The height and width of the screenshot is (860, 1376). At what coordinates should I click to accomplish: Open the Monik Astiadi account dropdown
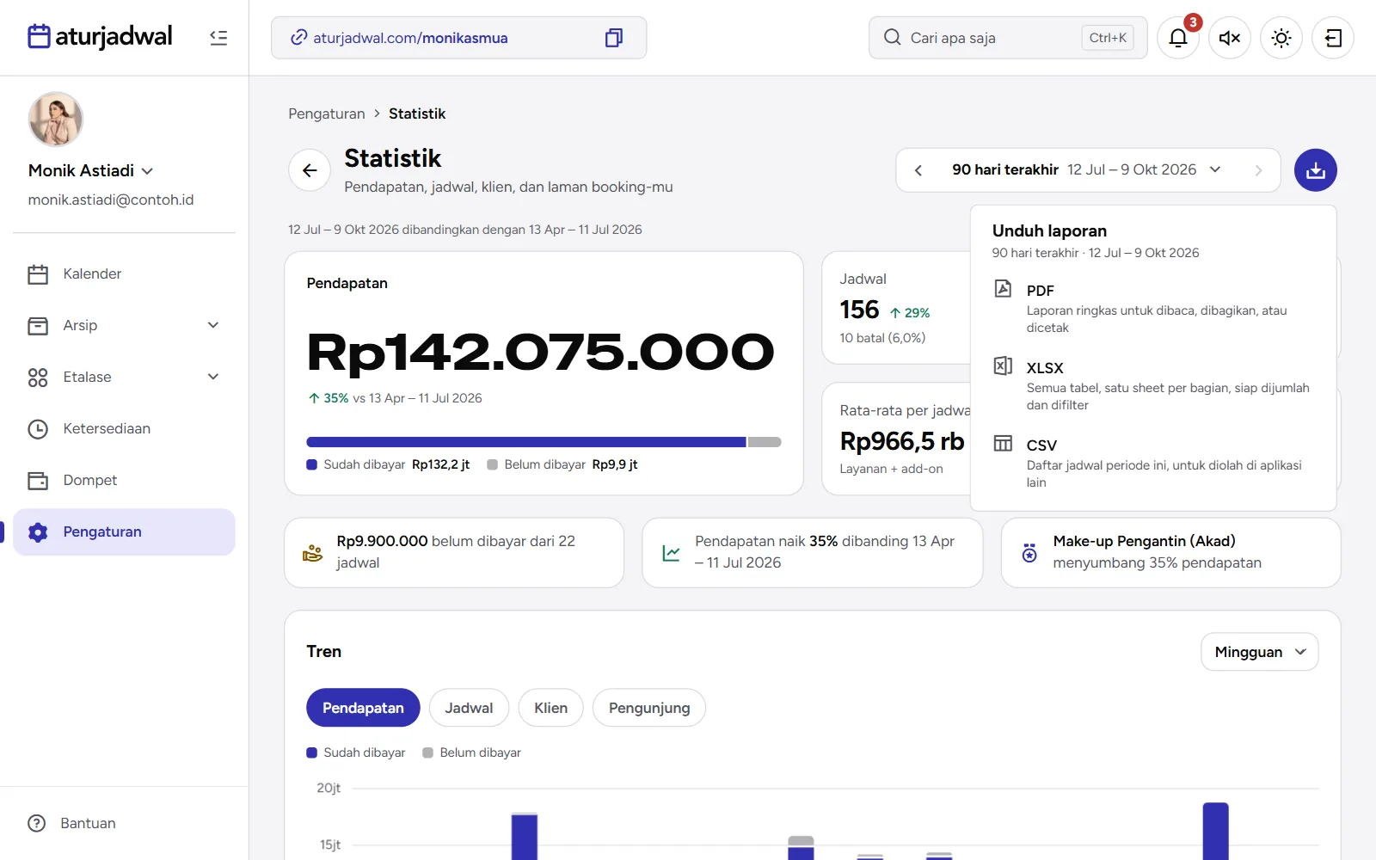pos(91,170)
